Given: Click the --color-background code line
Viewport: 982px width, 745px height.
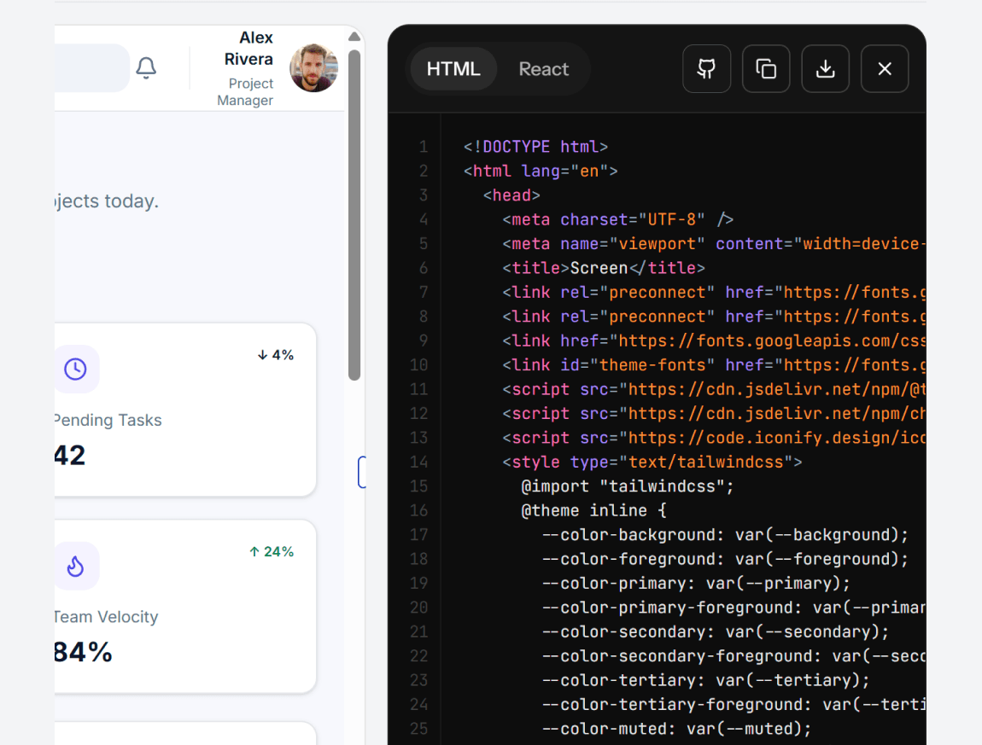Looking at the screenshot, I should pos(725,535).
